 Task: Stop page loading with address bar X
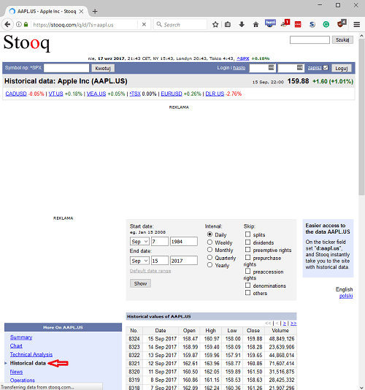click(144, 24)
